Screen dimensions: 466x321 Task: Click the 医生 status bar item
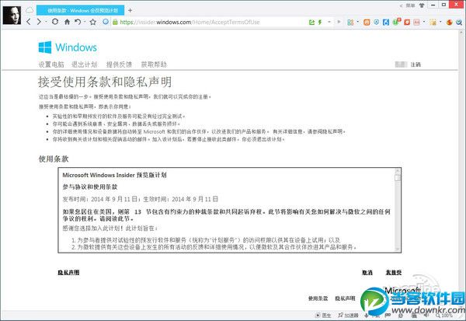323,315
